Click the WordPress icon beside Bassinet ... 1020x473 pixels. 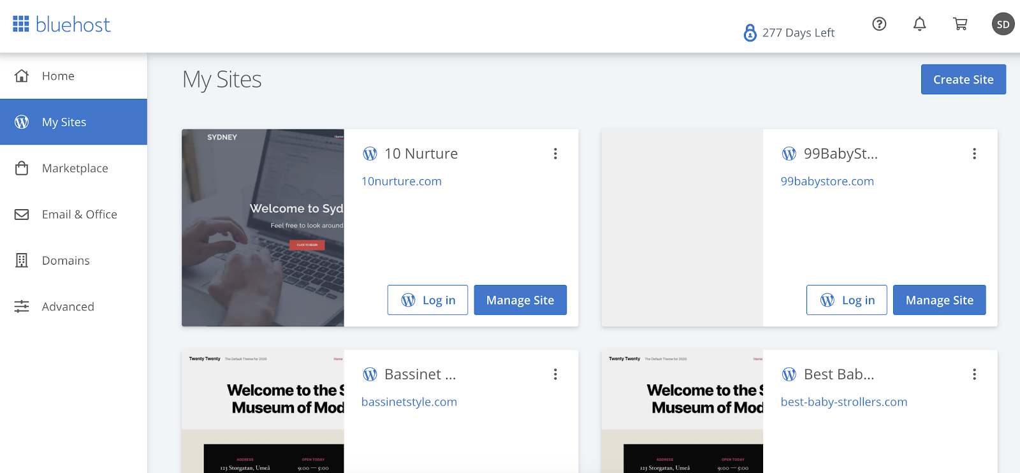point(370,374)
